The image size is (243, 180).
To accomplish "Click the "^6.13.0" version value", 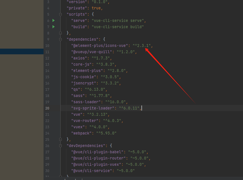I will click(x=95, y=90).
